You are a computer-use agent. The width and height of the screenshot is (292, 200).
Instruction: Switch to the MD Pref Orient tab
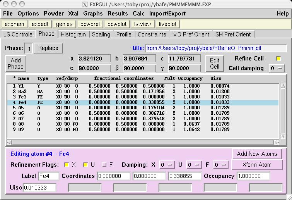[191, 34]
